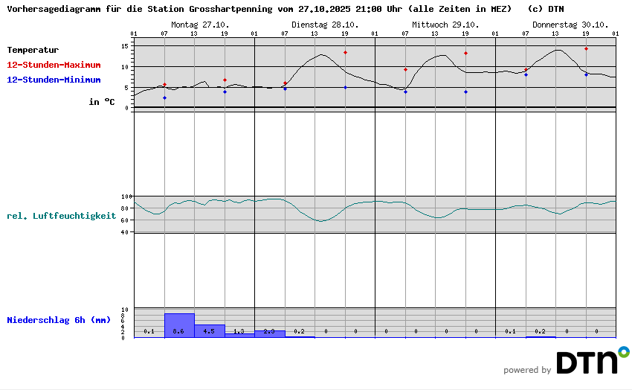
Task: Click the "Mittwoch 29.10." day label
Action: click(443, 24)
